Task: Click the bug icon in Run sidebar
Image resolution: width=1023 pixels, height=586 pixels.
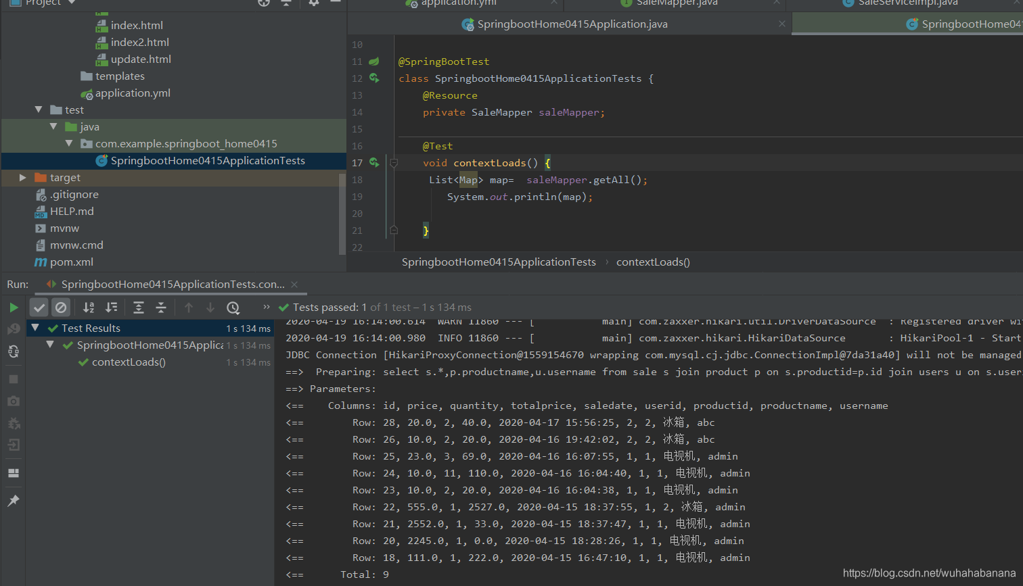Action: (14, 423)
